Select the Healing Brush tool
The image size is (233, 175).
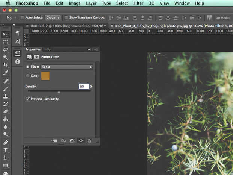click(6, 81)
